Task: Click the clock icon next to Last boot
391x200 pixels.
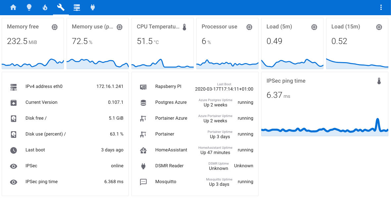Action: pyautogui.click(x=14, y=150)
